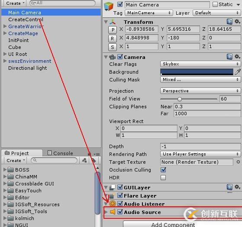Toggle Audio Source enabled checkbox
The image size is (242, 227).
(x=120, y=212)
